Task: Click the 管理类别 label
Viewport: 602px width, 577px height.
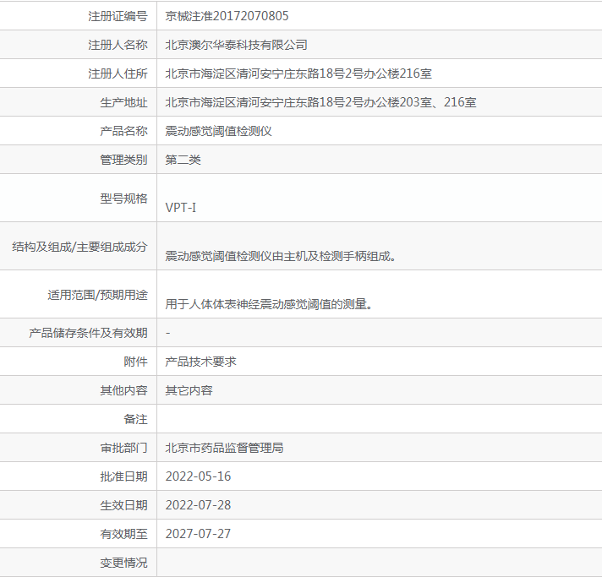Action: pos(123,160)
